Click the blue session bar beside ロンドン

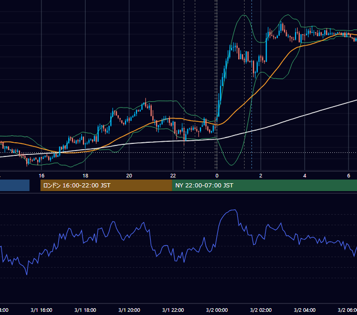(15, 185)
